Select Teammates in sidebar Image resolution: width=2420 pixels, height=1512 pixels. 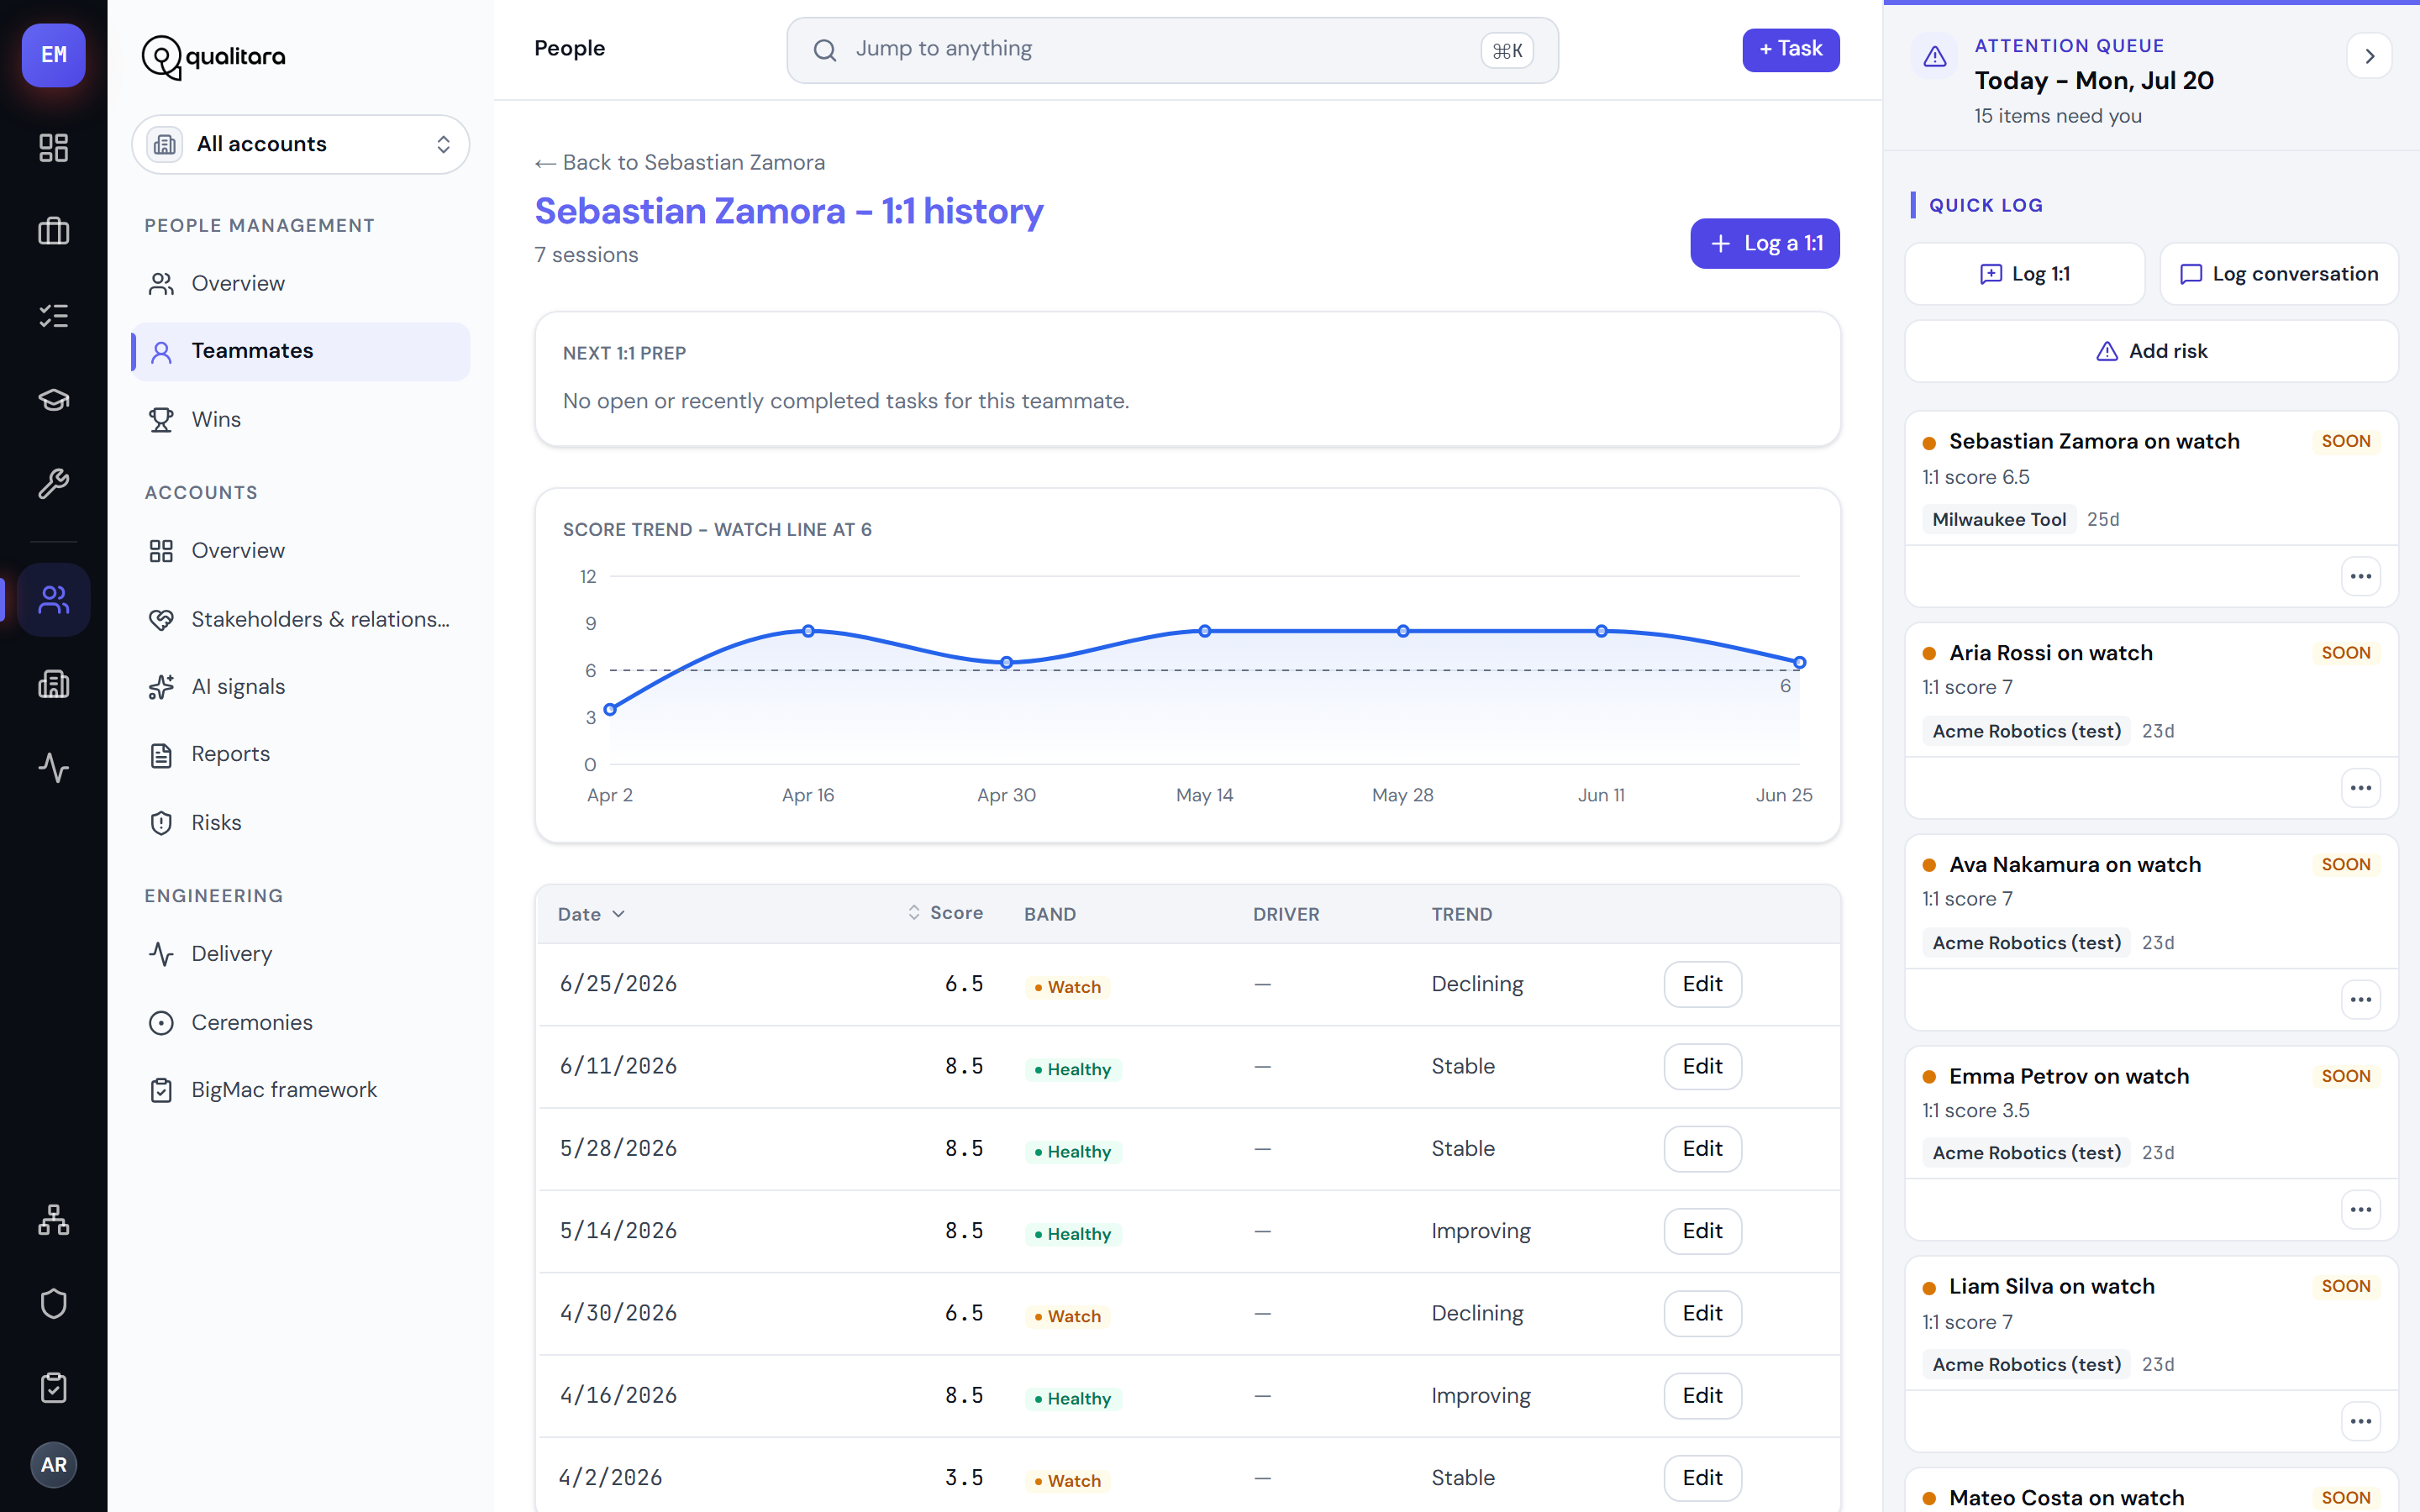[x=300, y=351]
